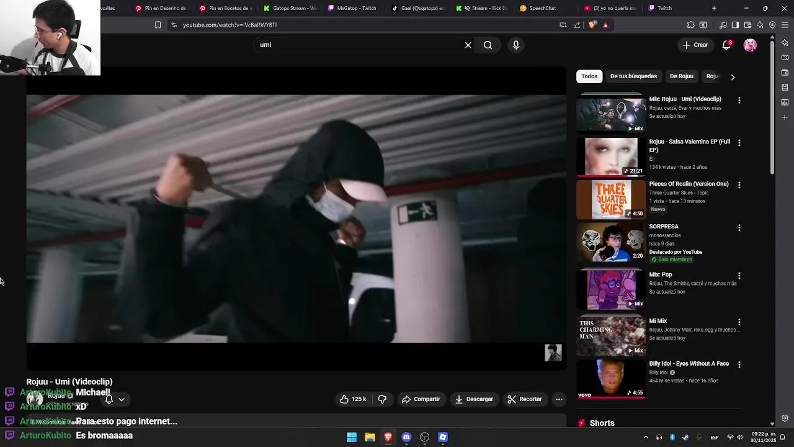Open Brave Rewards triangle icon
The height and width of the screenshot is (447, 794).
[605, 25]
